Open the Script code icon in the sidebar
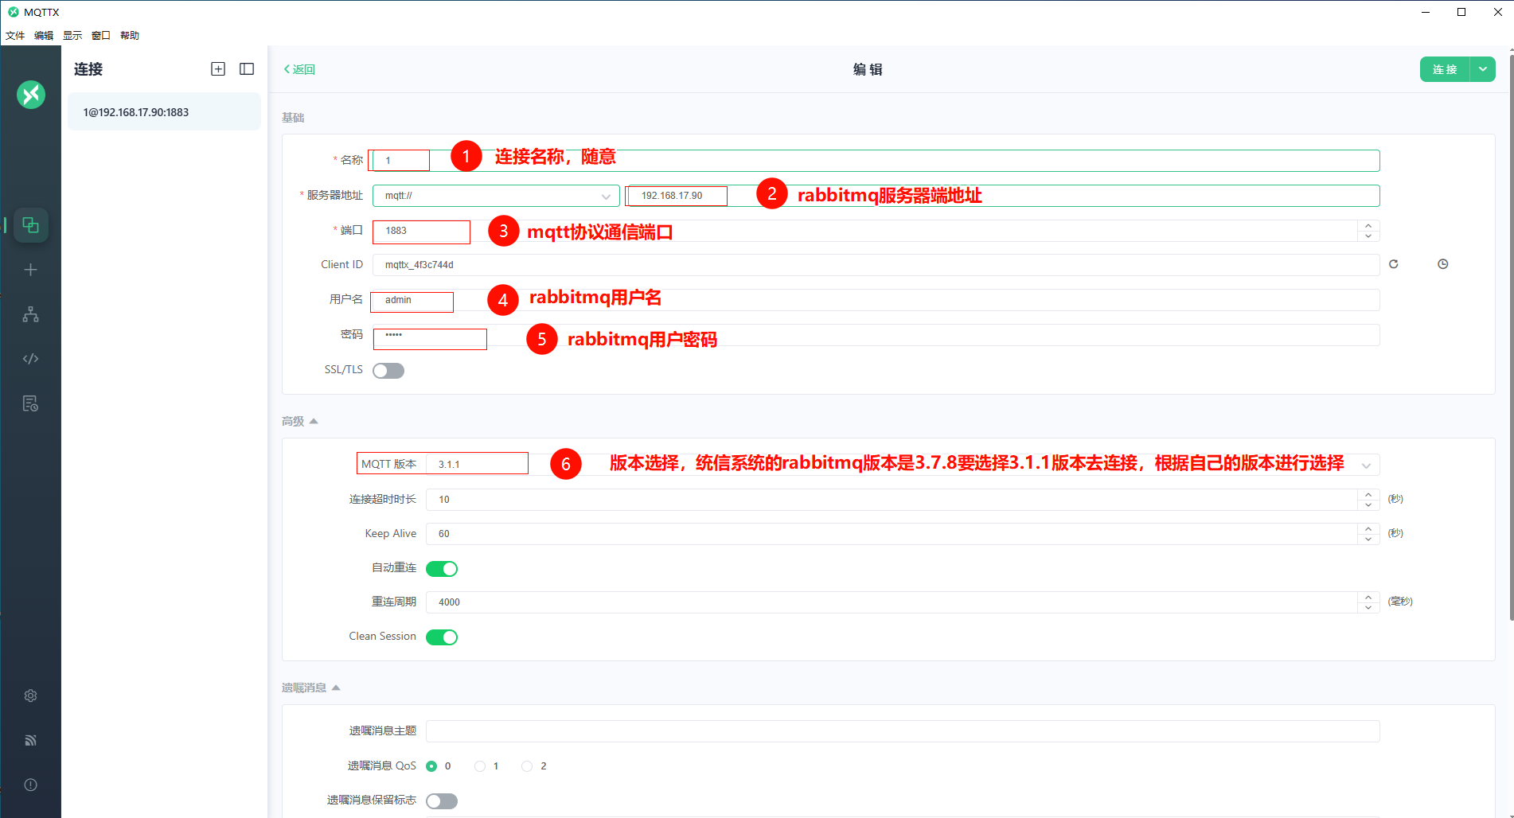 (x=31, y=359)
